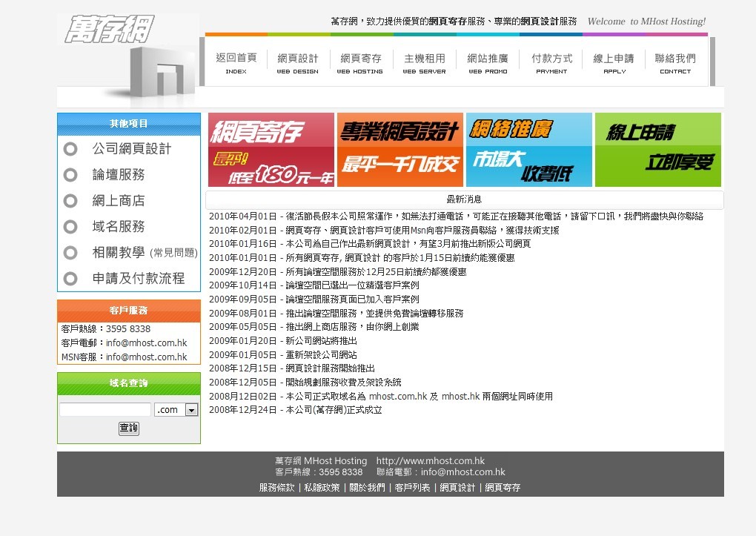This screenshot has height=536, width=756.
Task: Click the 客戶服務 panel header
Action: tap(129, 311)
